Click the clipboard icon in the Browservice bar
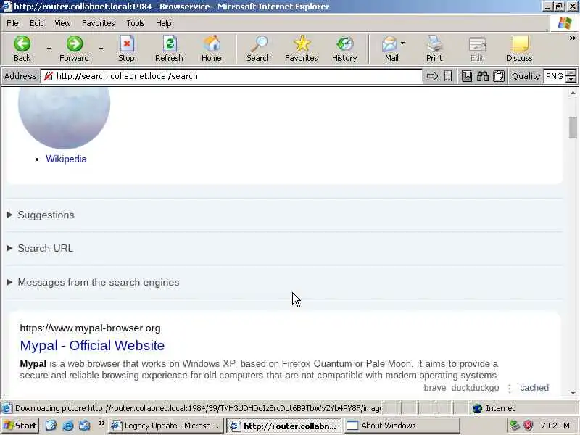 pos(499,76)
